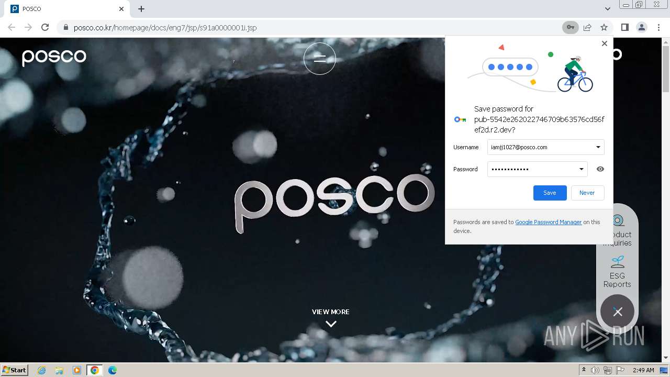Click the Save password for domain text

click(539, 119)
